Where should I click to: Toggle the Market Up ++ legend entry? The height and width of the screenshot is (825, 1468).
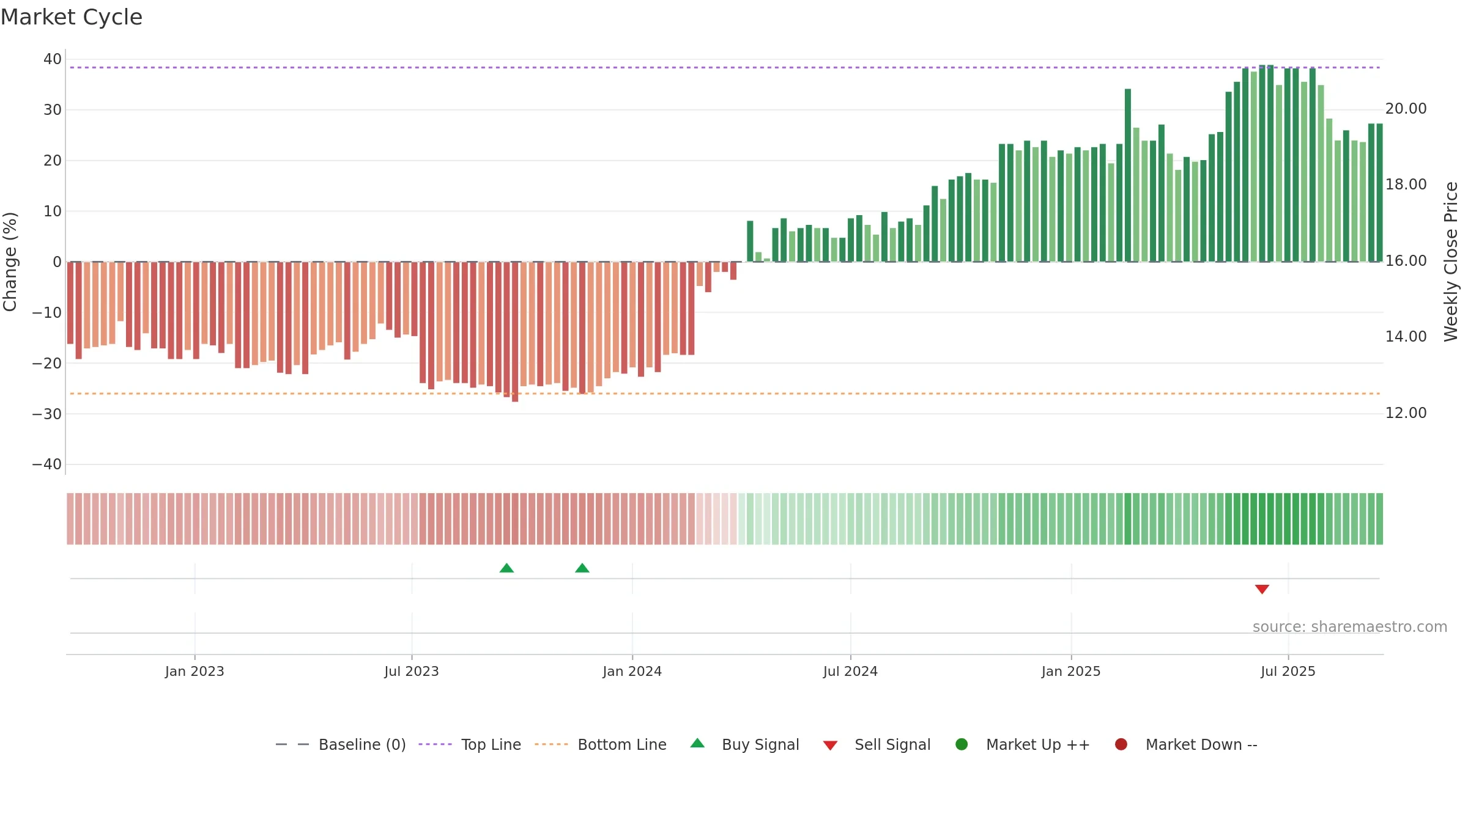(x=1023, y=744)
